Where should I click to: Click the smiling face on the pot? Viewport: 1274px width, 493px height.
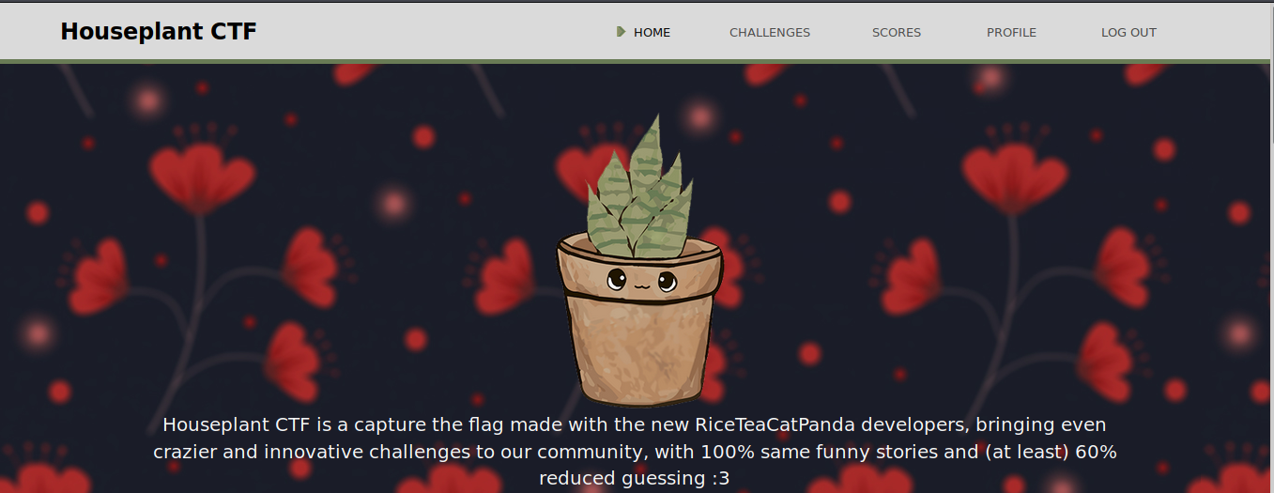(x=641, y=280)
